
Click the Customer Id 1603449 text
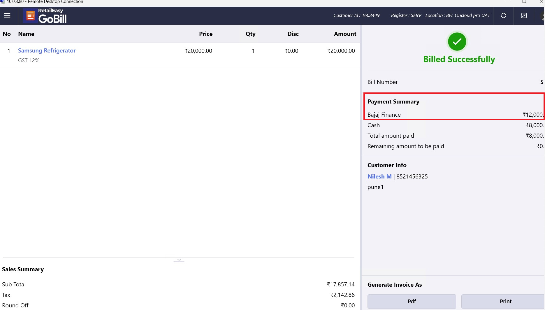coord(356,15)
